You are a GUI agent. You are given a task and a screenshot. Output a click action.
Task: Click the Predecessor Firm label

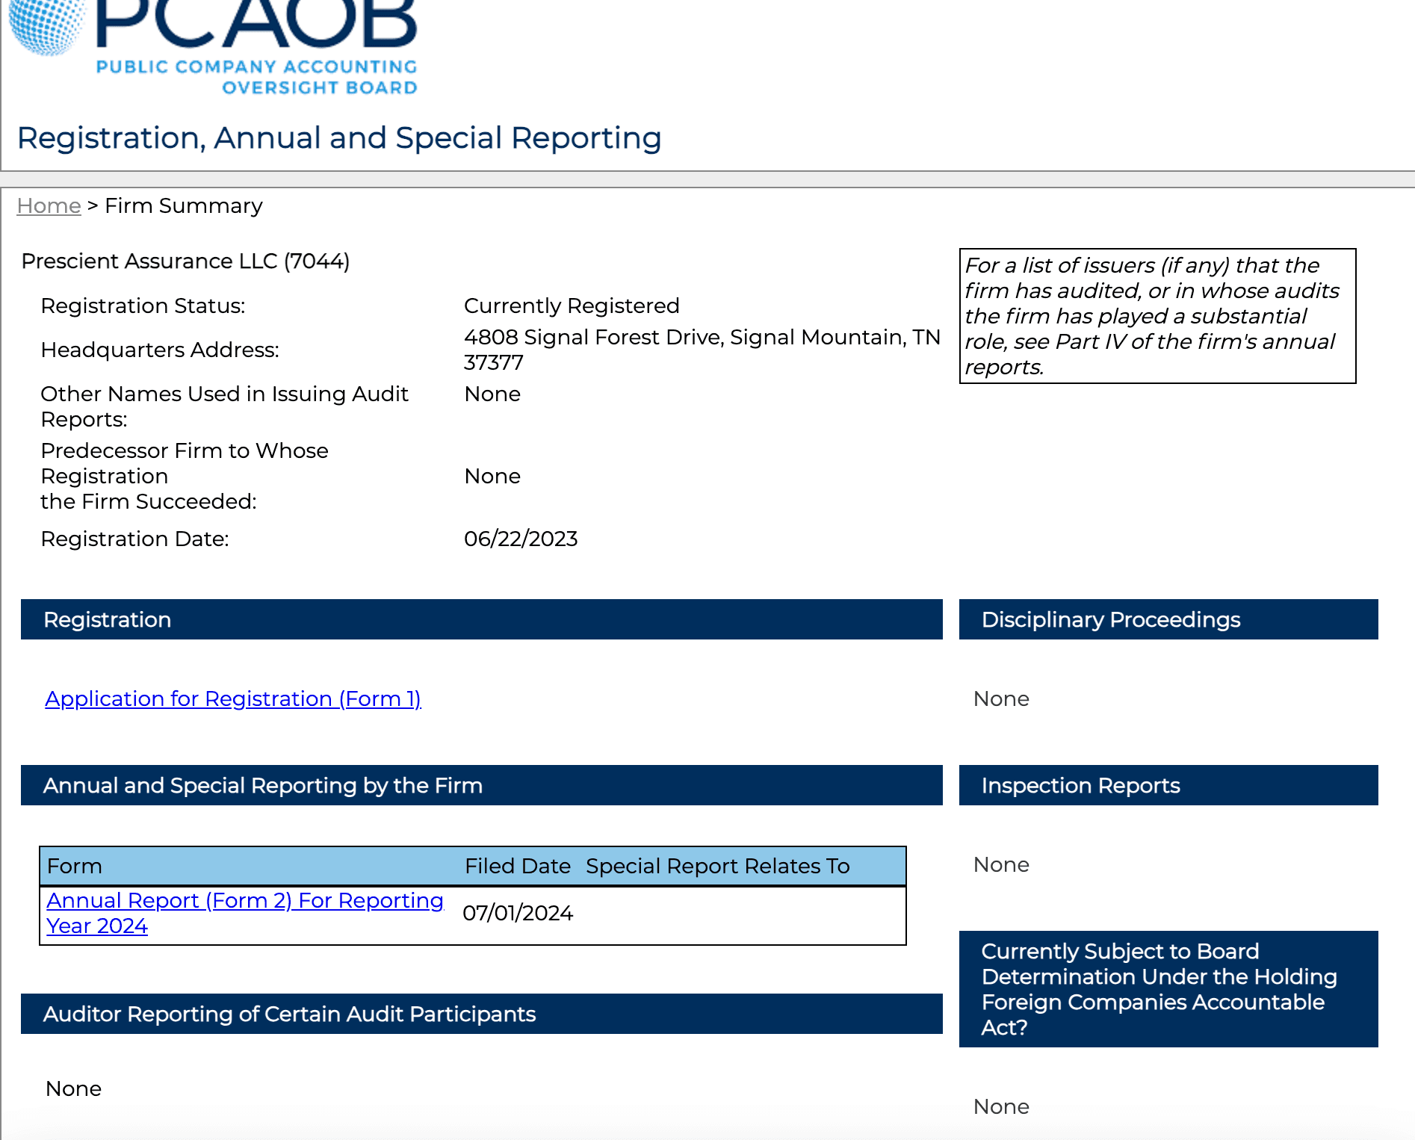tap(185, 476)
